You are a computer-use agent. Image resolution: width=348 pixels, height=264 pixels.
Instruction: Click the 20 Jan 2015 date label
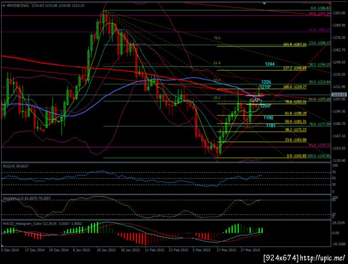106,250
